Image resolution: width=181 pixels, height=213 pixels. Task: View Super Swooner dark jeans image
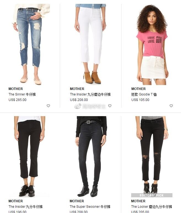(x=91, y=157)
